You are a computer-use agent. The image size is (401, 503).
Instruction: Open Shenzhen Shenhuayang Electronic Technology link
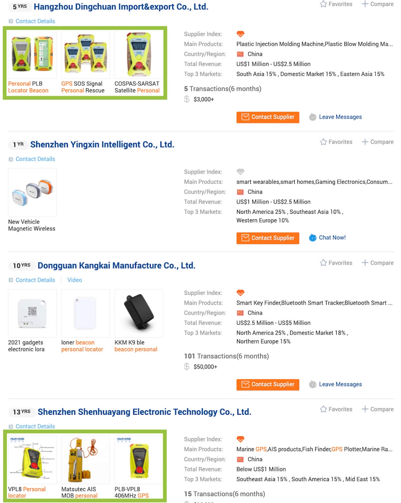(144, 412)
